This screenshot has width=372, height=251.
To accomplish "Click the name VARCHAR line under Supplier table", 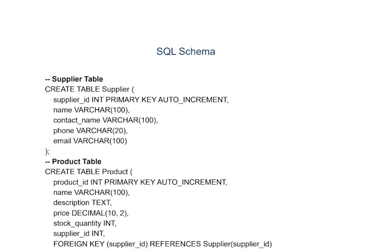I will [91, 110].
